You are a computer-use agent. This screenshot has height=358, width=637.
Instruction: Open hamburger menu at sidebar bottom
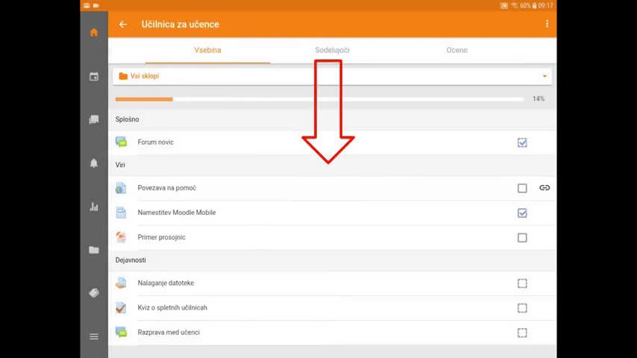(x=94, y=336)
